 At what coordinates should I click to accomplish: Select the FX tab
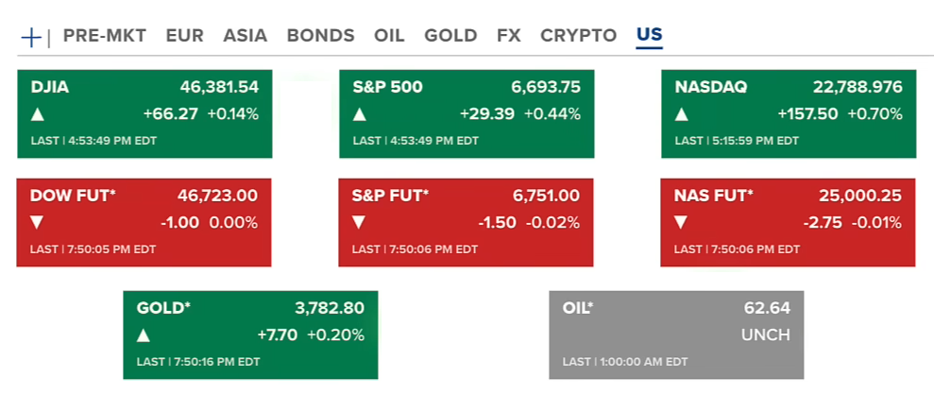(508, 36)
